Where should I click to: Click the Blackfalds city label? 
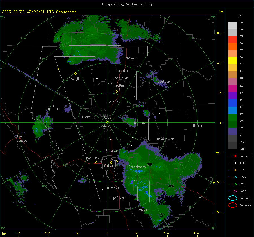[x=120, y=78]
